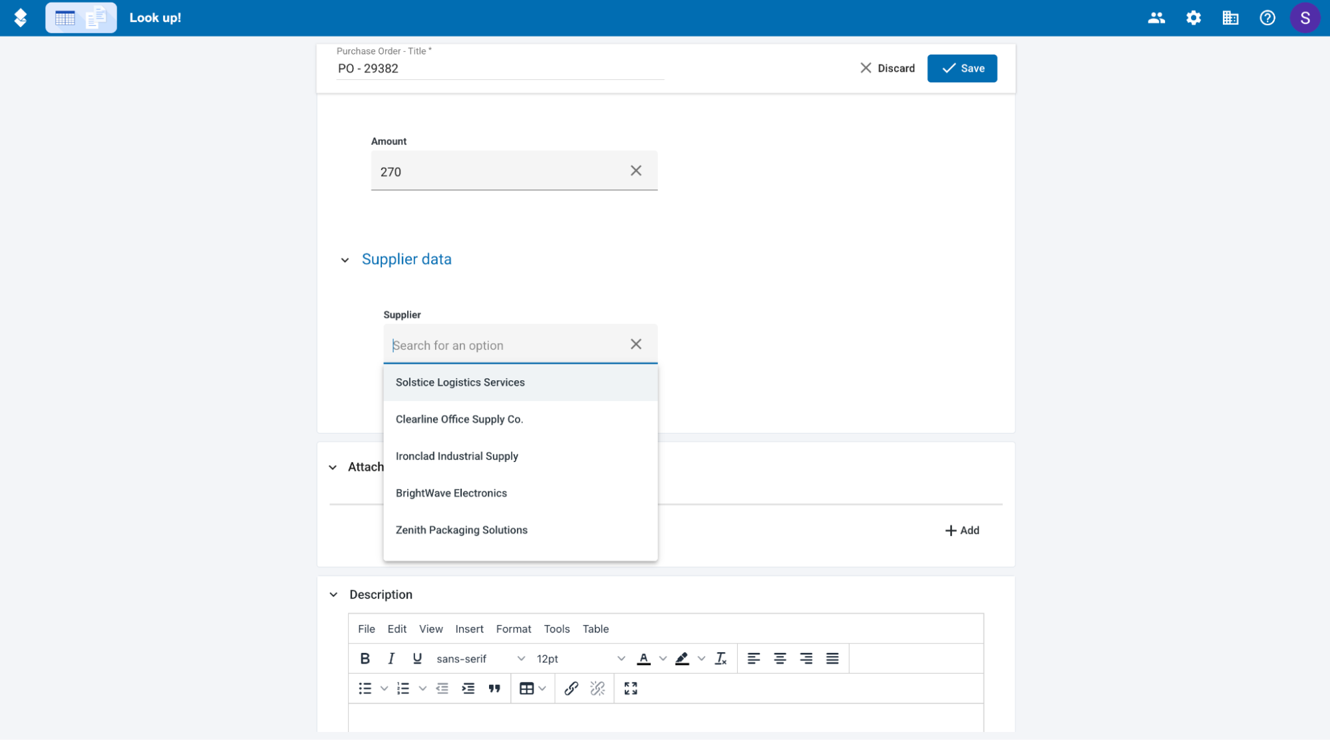Increase indent in editor
Viewport: 1330px width, 740px height.
[468, 688]
